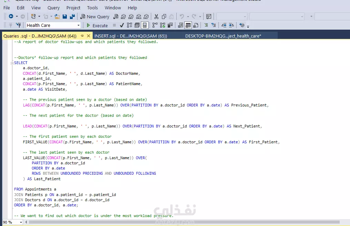
Task: Toggle Include Actual Execution Plan
Action: point(155,25)
